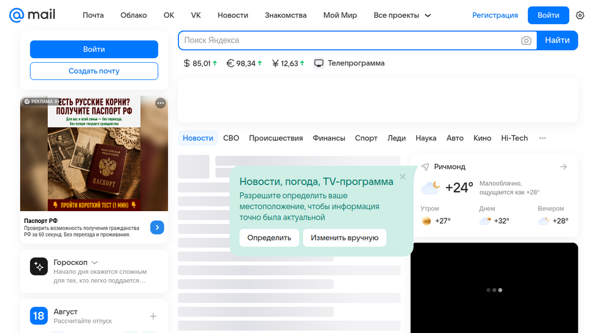This screenshot has height=333, width=591.
Task: Show more news categories with ellipsis
Action: pos(543,138)
